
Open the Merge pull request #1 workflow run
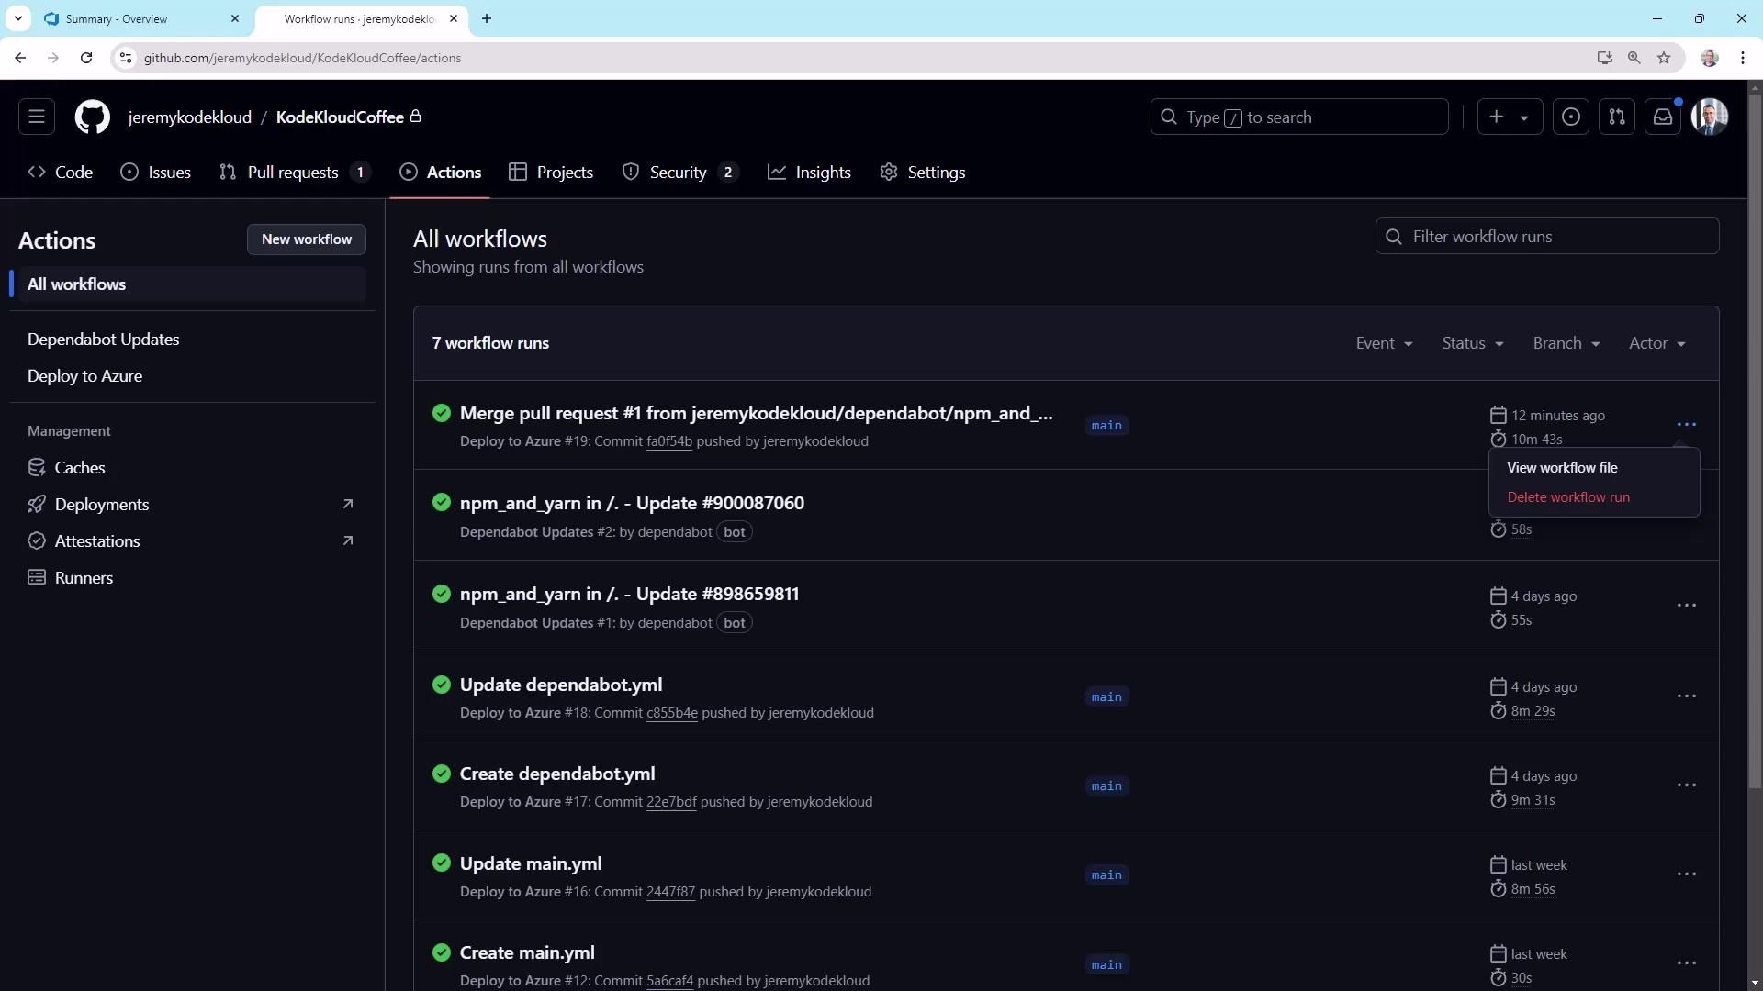(x=756, y=414)
